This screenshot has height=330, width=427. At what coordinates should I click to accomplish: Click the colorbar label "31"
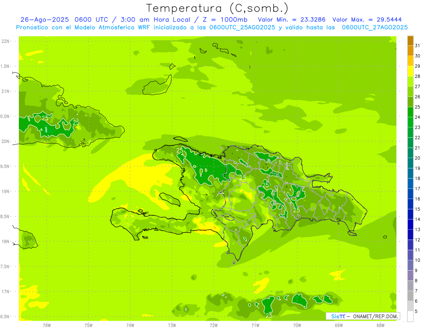(x=418, y=46)
